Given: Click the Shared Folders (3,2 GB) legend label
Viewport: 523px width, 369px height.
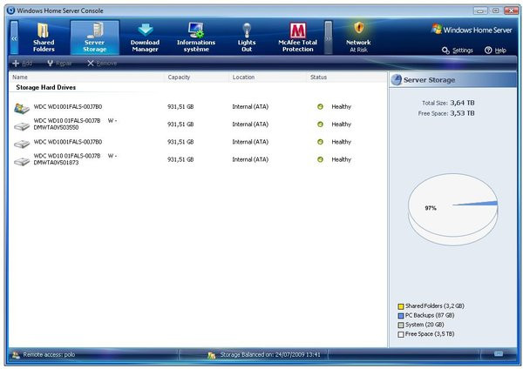Looking at the screenshot, I should click(435, 305).
